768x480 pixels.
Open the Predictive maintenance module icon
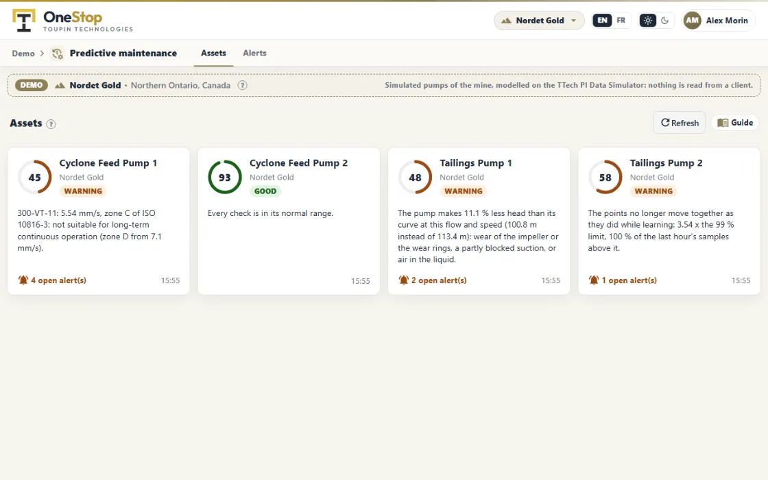coord(58,53)
